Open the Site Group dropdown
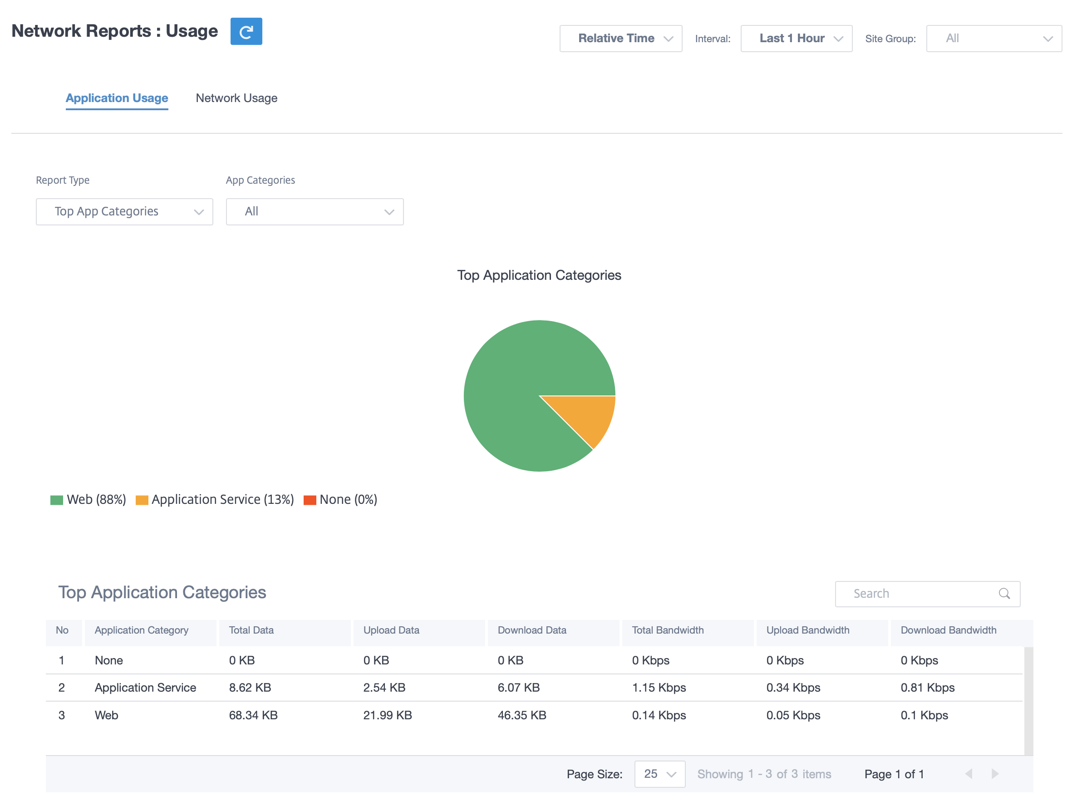The image size is (1072, 810). click(x=993, y=39)
